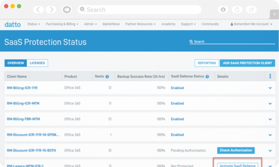The image size is (279, 167).
Task: Click the SaaS Defense Status help icon
Action: click(207, 77)
